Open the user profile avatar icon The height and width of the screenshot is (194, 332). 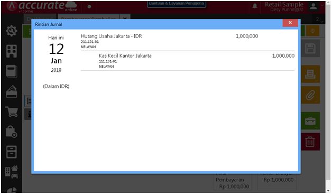point(313,6)
